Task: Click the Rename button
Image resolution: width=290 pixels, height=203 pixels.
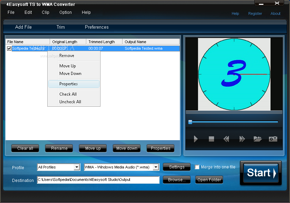Action: [59, 148]
